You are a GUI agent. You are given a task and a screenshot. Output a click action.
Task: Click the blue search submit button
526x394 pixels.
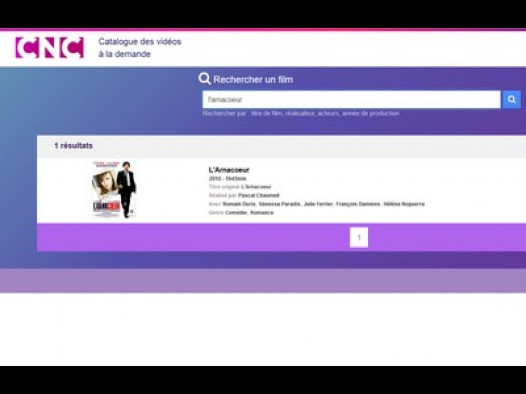coord(511,99)
